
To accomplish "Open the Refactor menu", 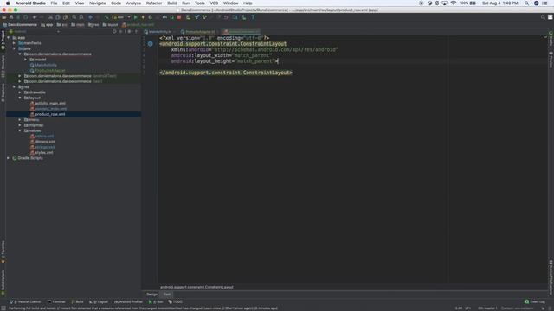I will point(154,3).
